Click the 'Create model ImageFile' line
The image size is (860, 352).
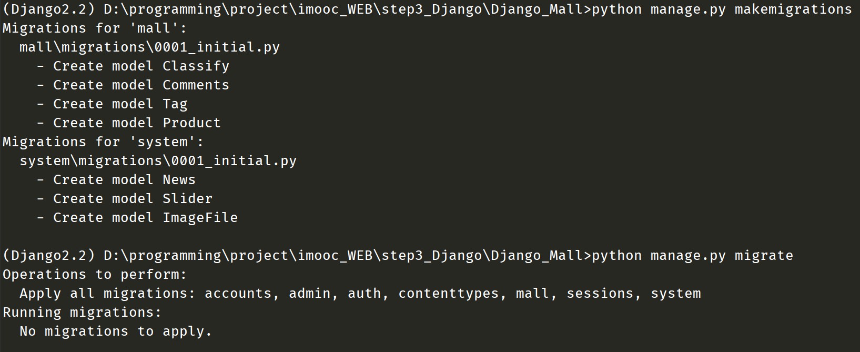[145, 218]
